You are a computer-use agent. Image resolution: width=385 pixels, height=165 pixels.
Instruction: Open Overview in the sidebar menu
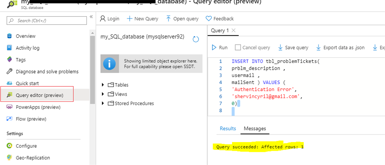tap(26, 36)
